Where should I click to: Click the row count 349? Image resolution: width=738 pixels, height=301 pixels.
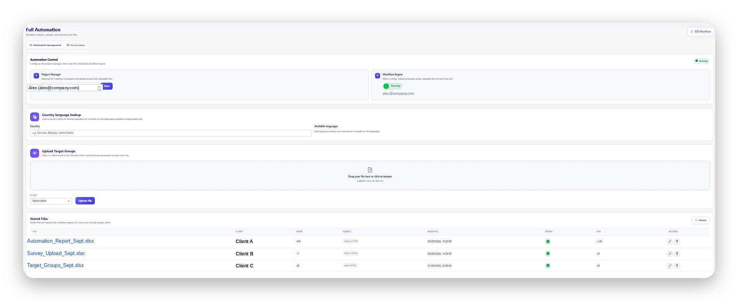click(298, 241)
